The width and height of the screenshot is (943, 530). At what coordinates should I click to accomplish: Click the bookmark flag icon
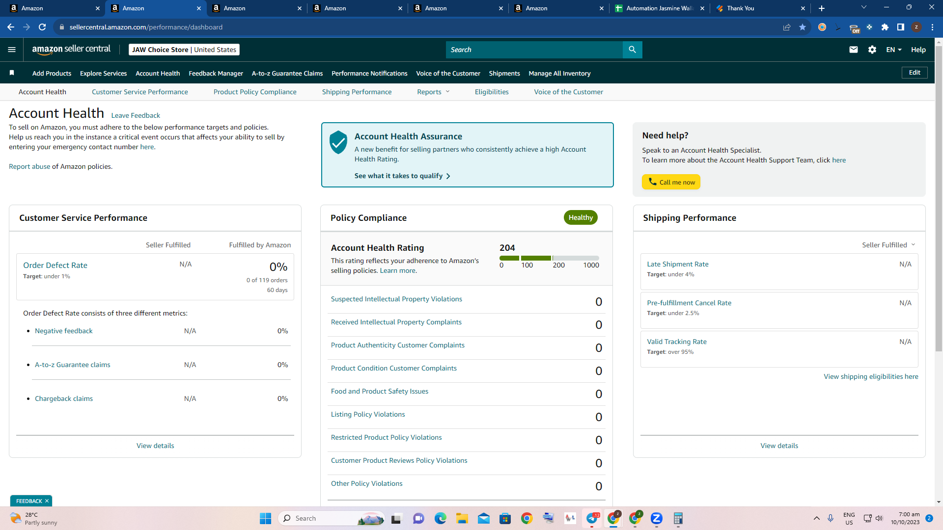point(12,73)
